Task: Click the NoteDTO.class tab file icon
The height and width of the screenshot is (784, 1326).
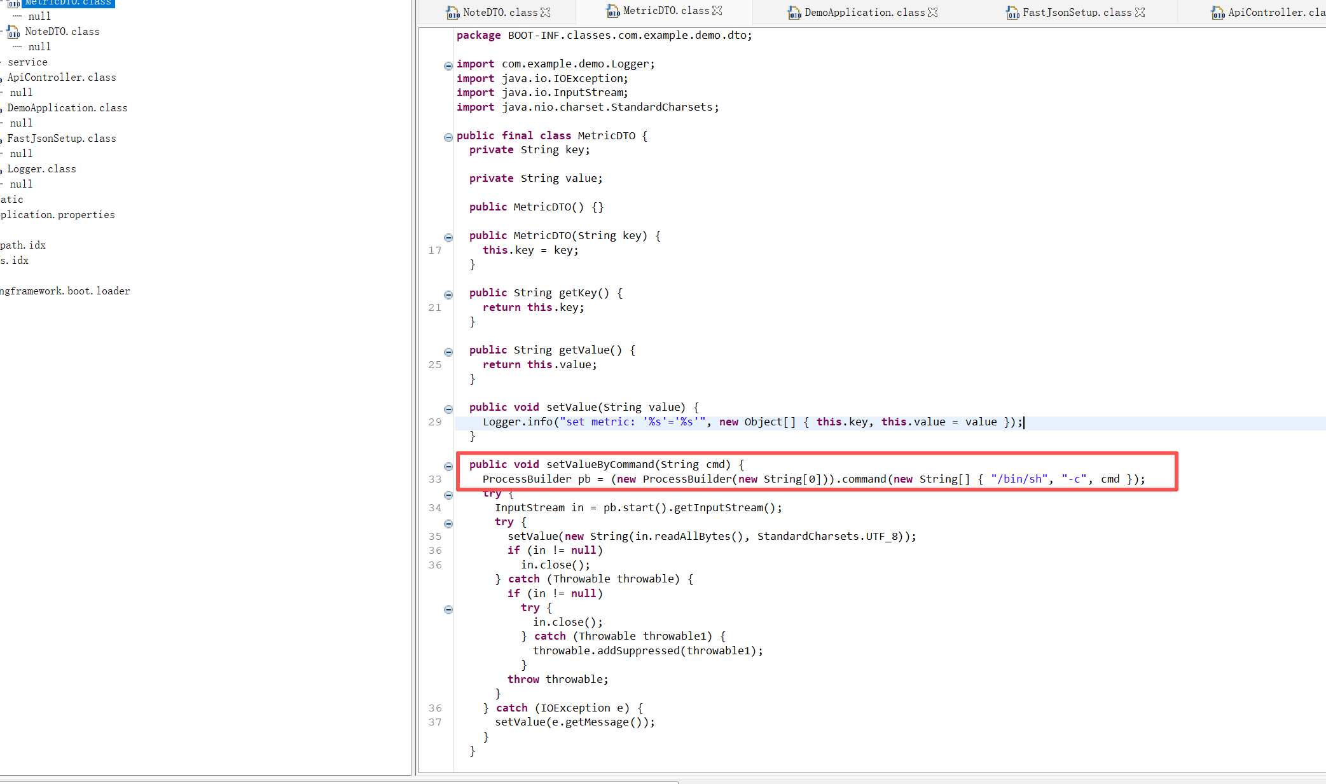Action: (x=453, y=12)
